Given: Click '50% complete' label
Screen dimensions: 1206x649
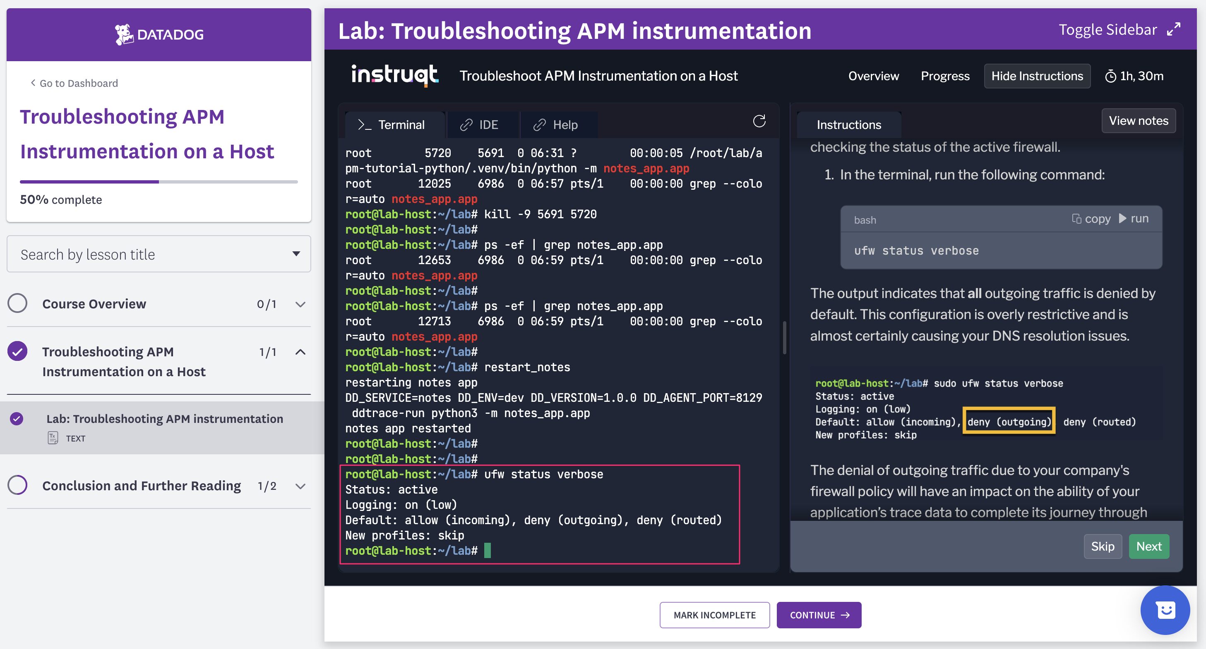Looking at the screenshot, I should click(61, 200).
